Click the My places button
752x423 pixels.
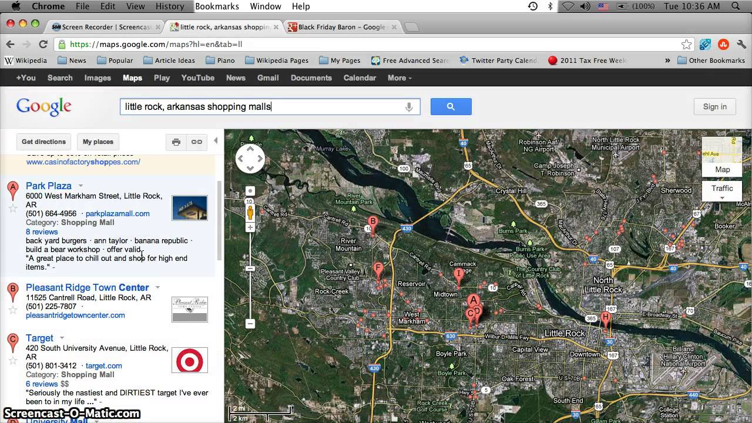coord(98,142)
